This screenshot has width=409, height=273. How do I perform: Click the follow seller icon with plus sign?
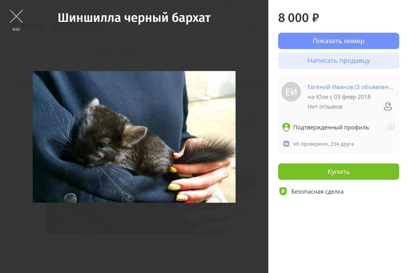(x=388, y=106)
